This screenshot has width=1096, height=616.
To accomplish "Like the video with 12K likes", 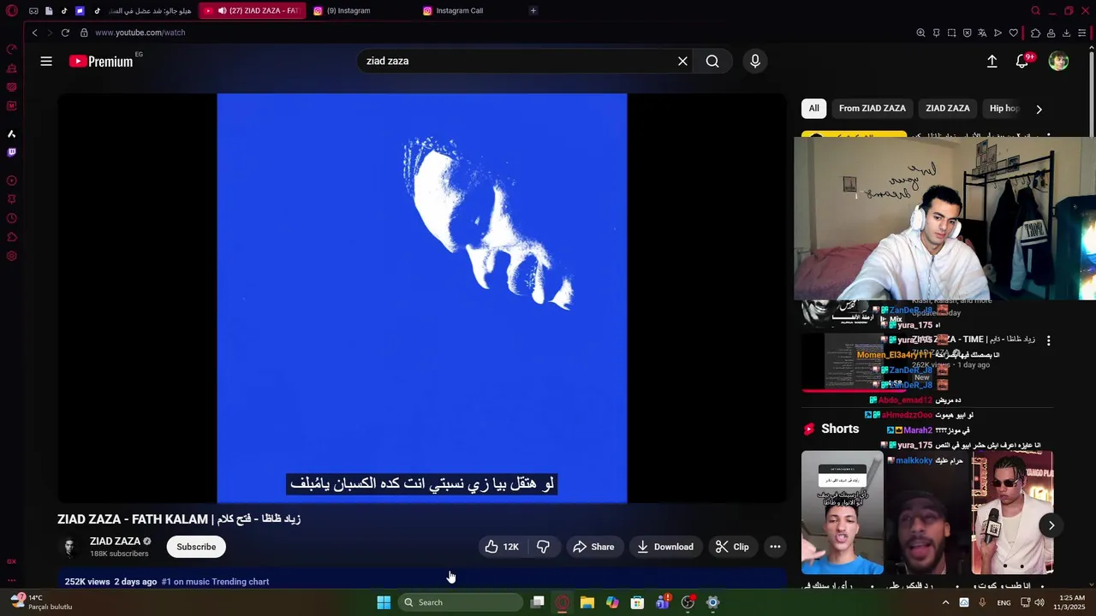I will click(x=502, y=547).
